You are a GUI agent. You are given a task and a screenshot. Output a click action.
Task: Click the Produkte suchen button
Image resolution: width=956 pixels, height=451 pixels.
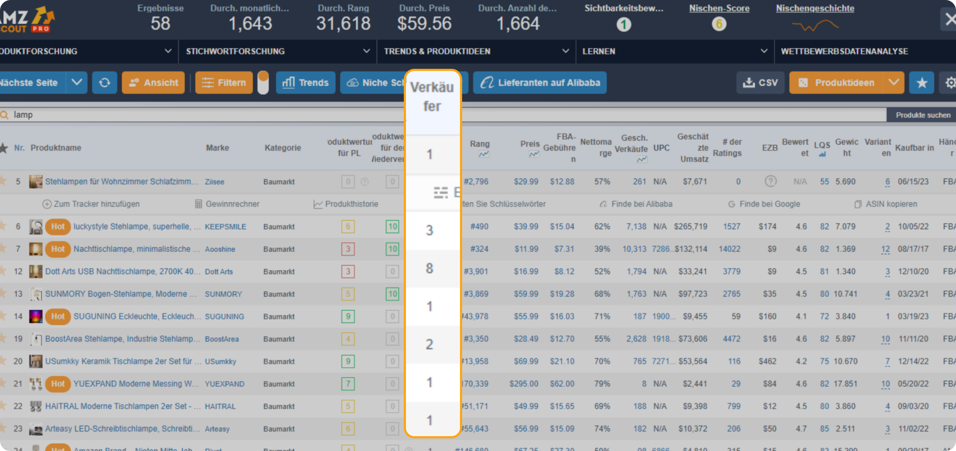click(x=923, y=115)
